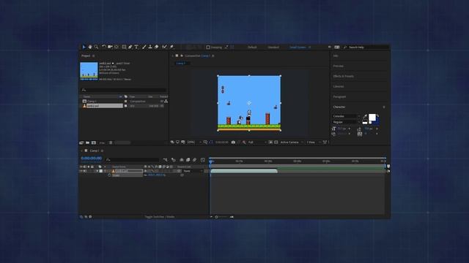
Task: Collapse the layer properties twirl arrow
Action: pyautogui.click(x=97, y=171)
